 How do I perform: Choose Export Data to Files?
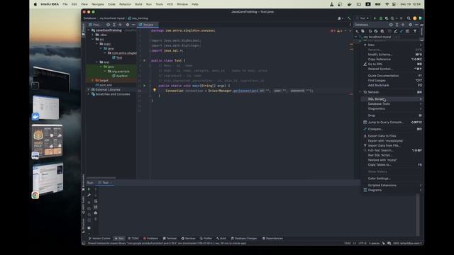pos(392,136)
